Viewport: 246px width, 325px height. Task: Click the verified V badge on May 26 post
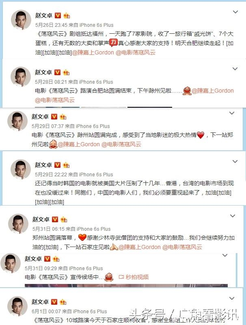(58, 15)
